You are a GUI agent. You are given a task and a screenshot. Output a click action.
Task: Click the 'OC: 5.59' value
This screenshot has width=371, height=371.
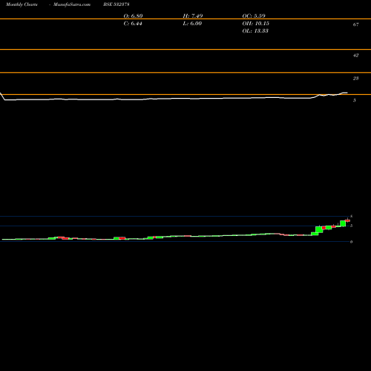coord(254,16)
